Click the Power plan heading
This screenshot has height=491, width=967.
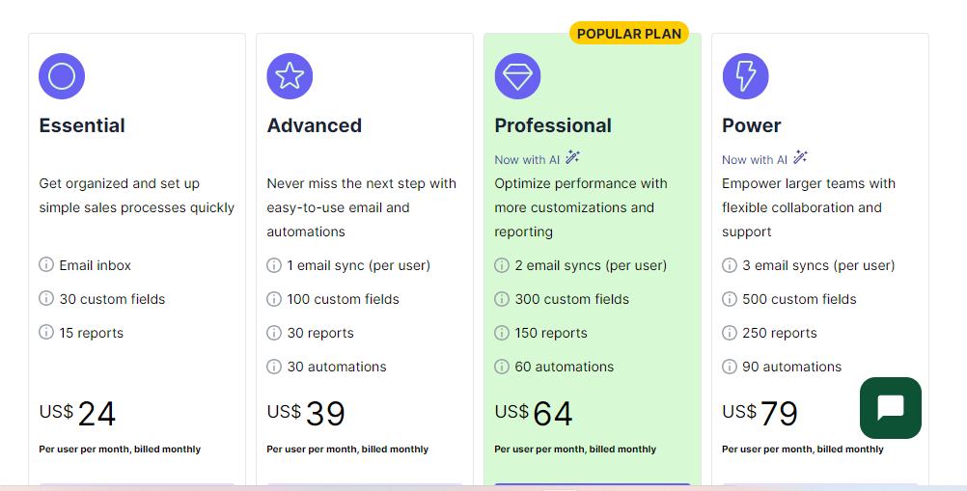click(751, 125)
